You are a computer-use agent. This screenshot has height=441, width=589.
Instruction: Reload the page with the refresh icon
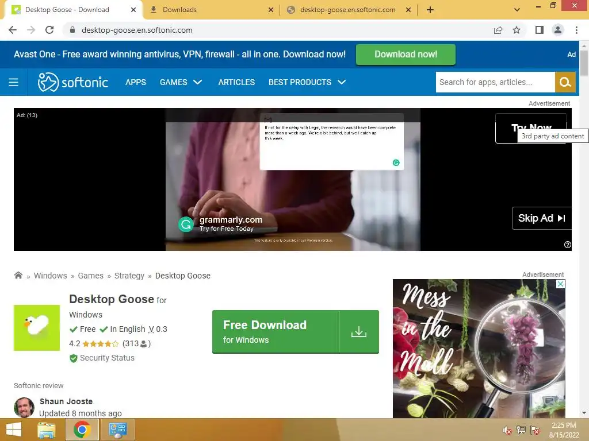click(49, 30)
